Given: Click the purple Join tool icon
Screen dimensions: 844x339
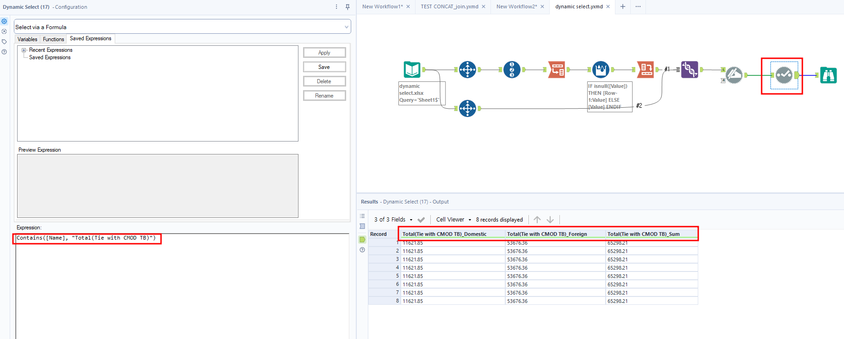Looking at the screenshot, I should click(x=689, y=70).
